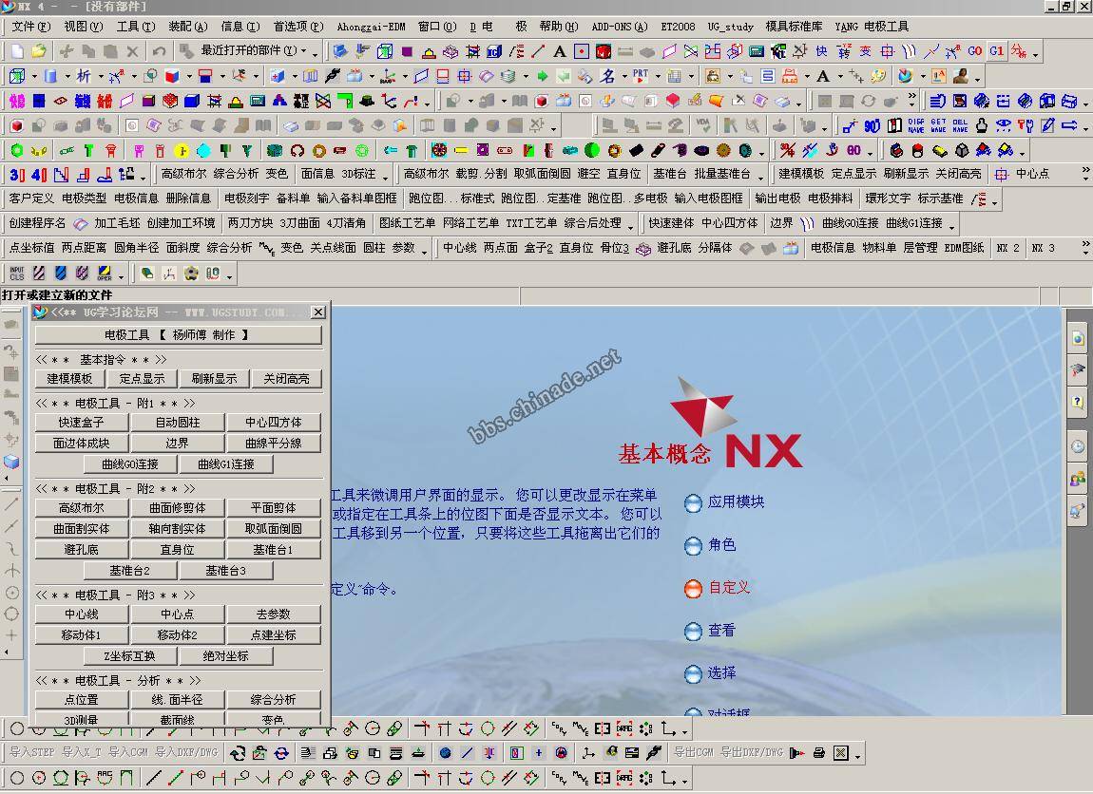Click the 绝对坐标 button
Image resolution: width=1093 pixels, height=794 pixels.
pyautogui.click(x=226, y=656)
